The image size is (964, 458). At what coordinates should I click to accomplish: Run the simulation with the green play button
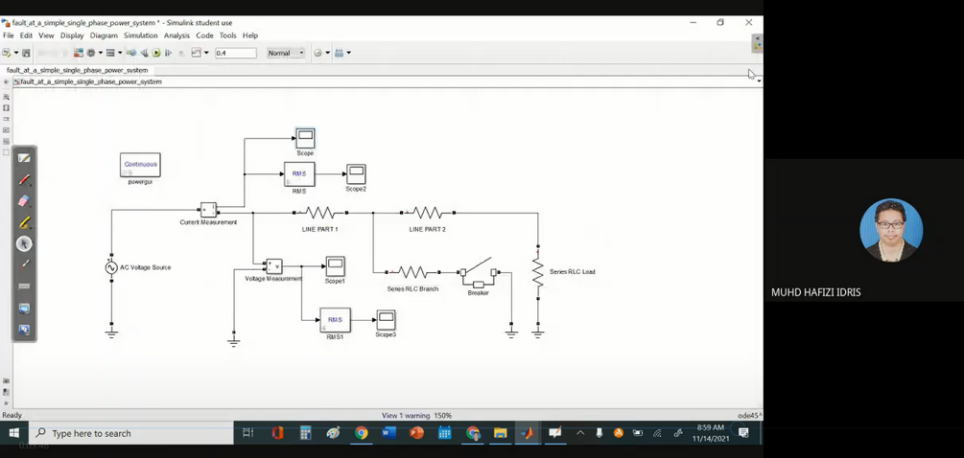click(156, 53)
